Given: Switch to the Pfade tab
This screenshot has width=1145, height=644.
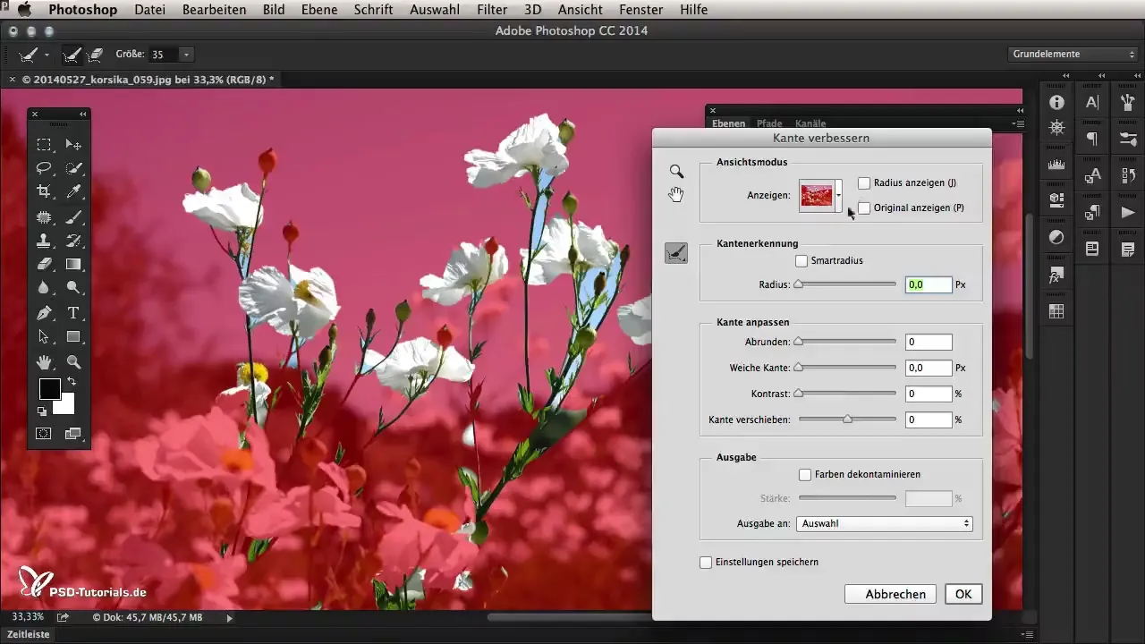Looking at the screenshot, I should point(769,123).
